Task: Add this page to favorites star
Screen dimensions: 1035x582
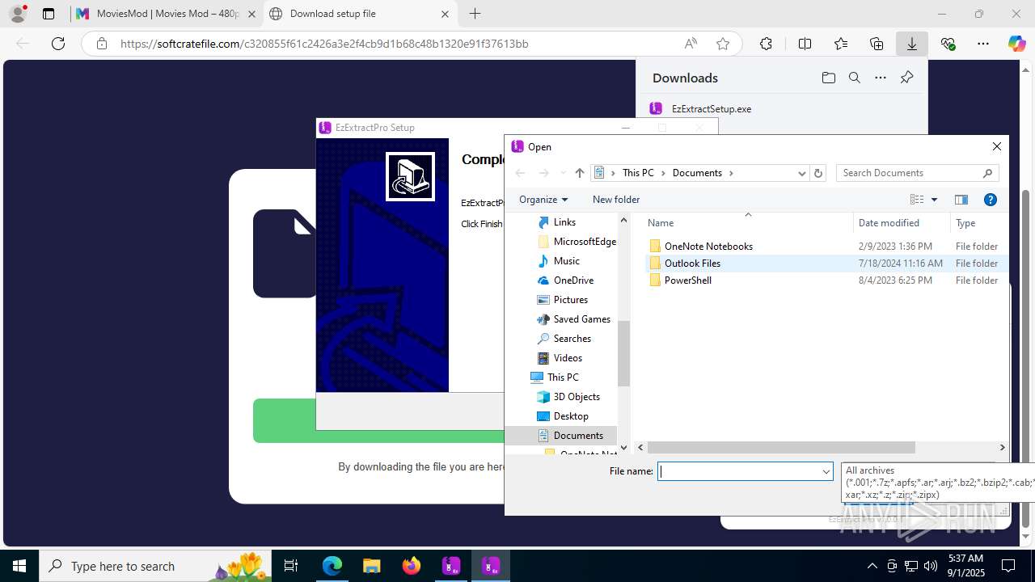Action: click(723, 44)
